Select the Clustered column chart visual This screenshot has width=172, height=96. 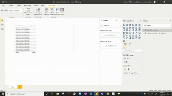click(133, 25)
